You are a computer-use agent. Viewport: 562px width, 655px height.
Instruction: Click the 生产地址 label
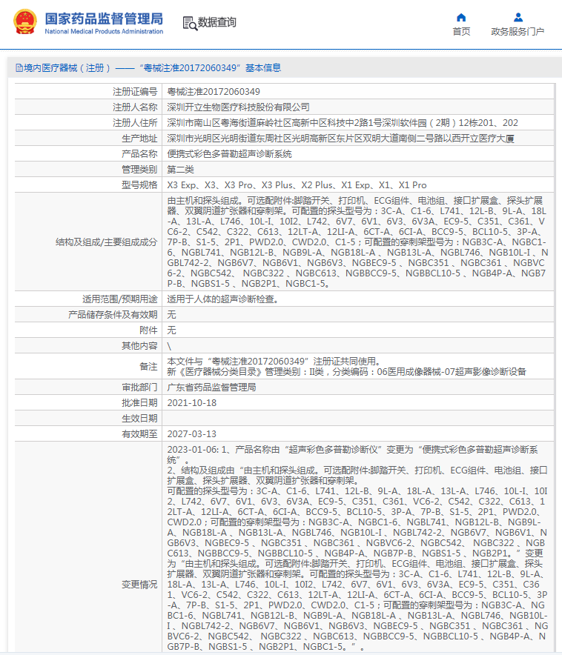(x=139, y=139)
